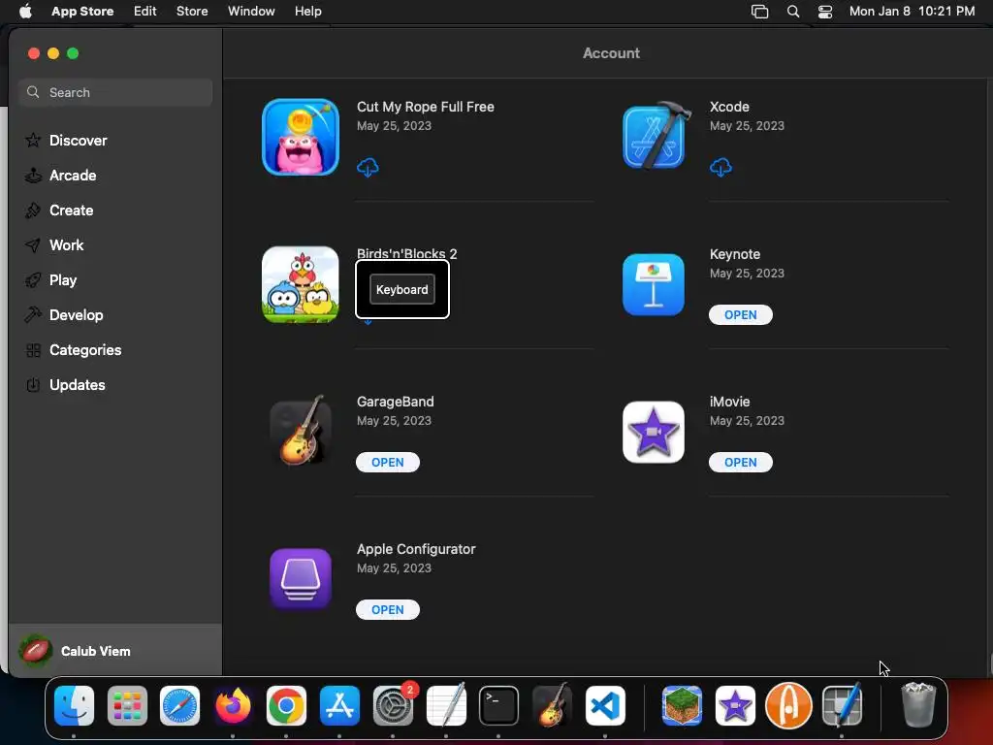Open the Help menu
Image resolution: width=993 pixels, height=745 pixels.
pyautogui.click(x=307, y=12)
